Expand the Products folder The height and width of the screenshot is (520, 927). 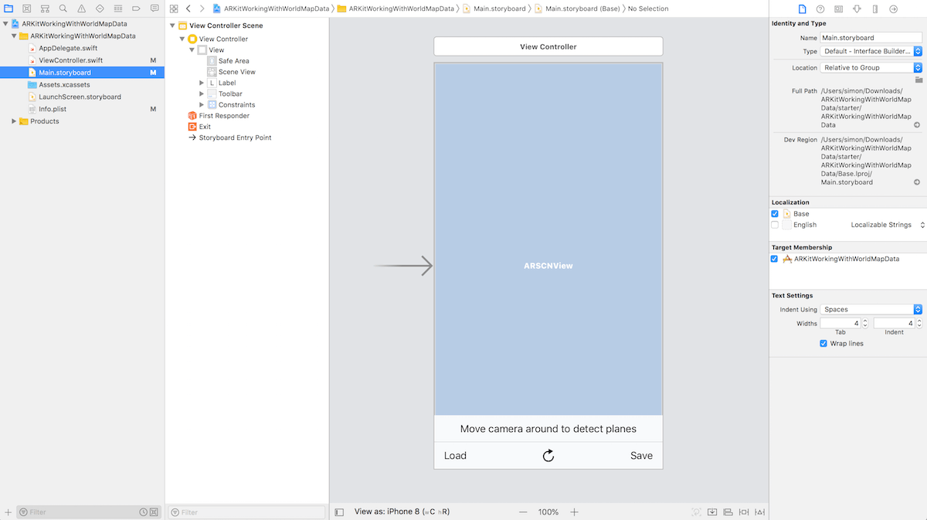[x=14, y=121]
